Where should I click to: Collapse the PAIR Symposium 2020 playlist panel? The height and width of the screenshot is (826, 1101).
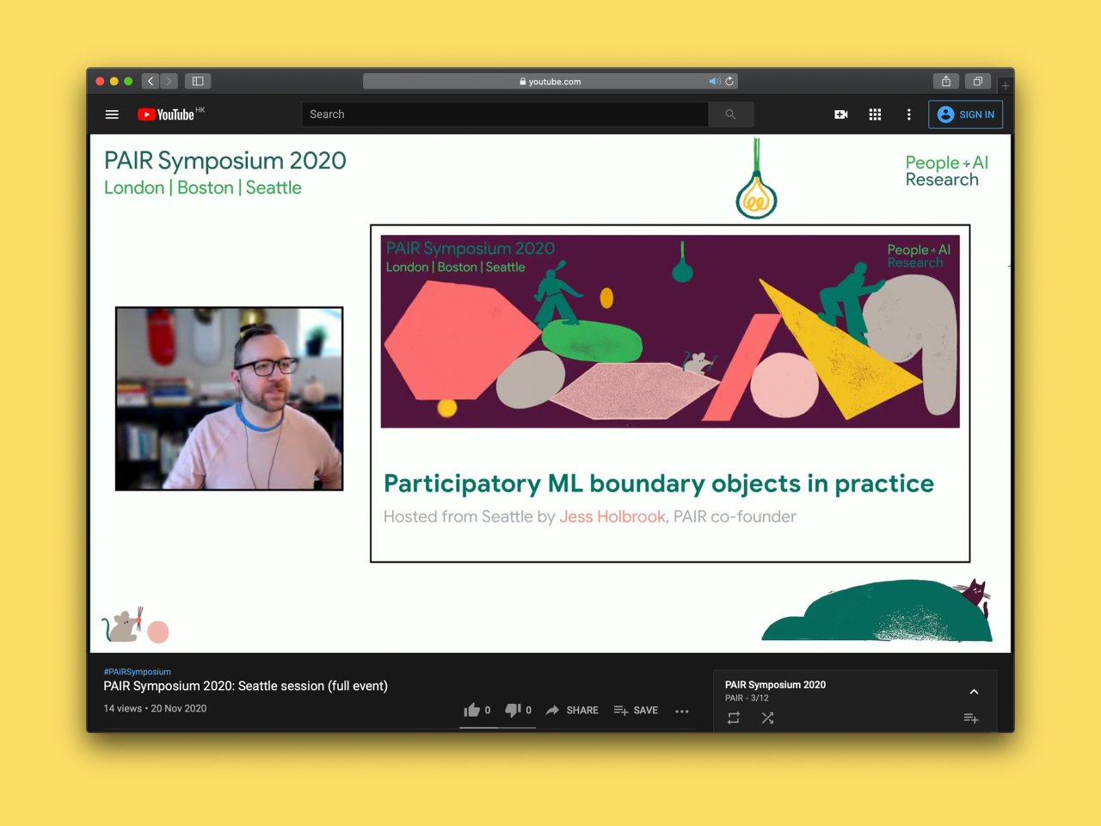click(x=974, y=692)
